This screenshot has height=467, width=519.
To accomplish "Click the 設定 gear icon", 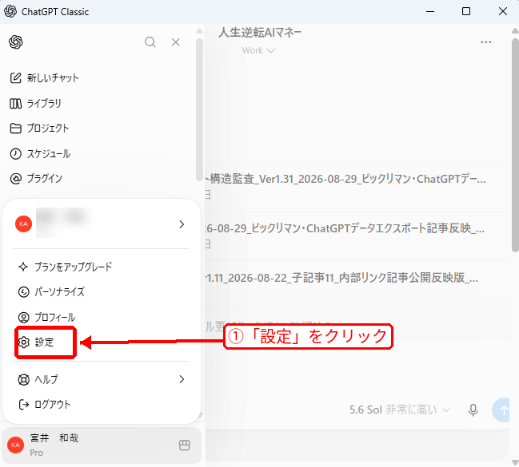I will pos(23,342).
